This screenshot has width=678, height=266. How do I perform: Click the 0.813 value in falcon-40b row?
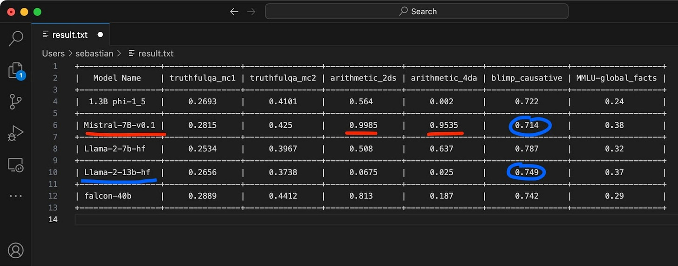point(361,196)
